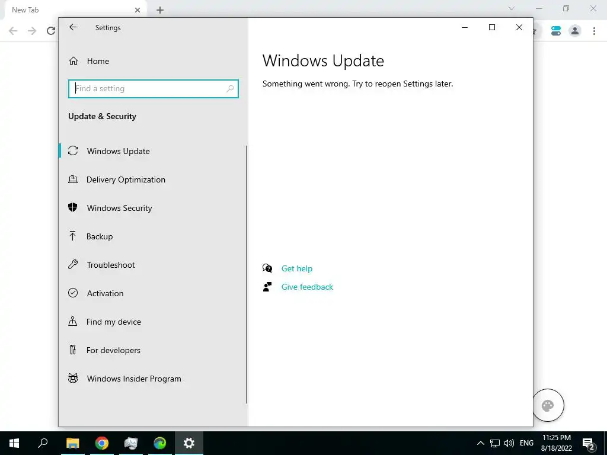Image resolution: width=607 pixels, height=455 pixels.
Task: Click the Settings gear in the taskbar
Action: tap(189, 443)
